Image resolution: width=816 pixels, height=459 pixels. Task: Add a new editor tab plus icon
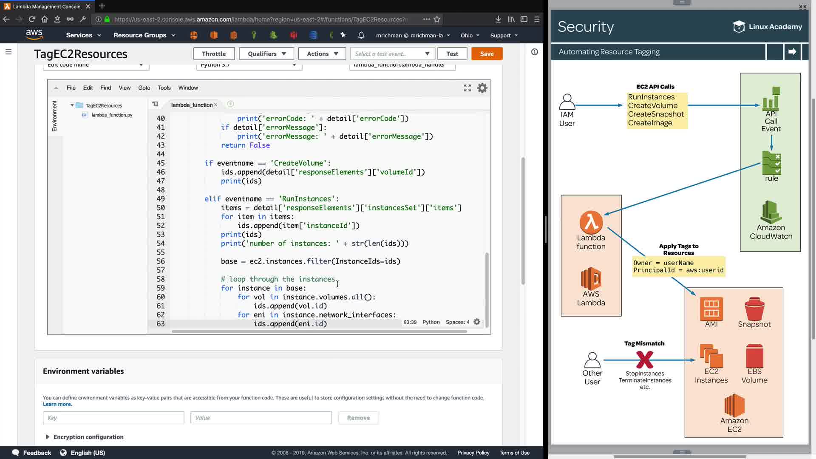click(230, 104)
